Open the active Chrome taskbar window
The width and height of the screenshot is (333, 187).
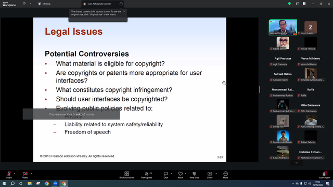(63, 183)
